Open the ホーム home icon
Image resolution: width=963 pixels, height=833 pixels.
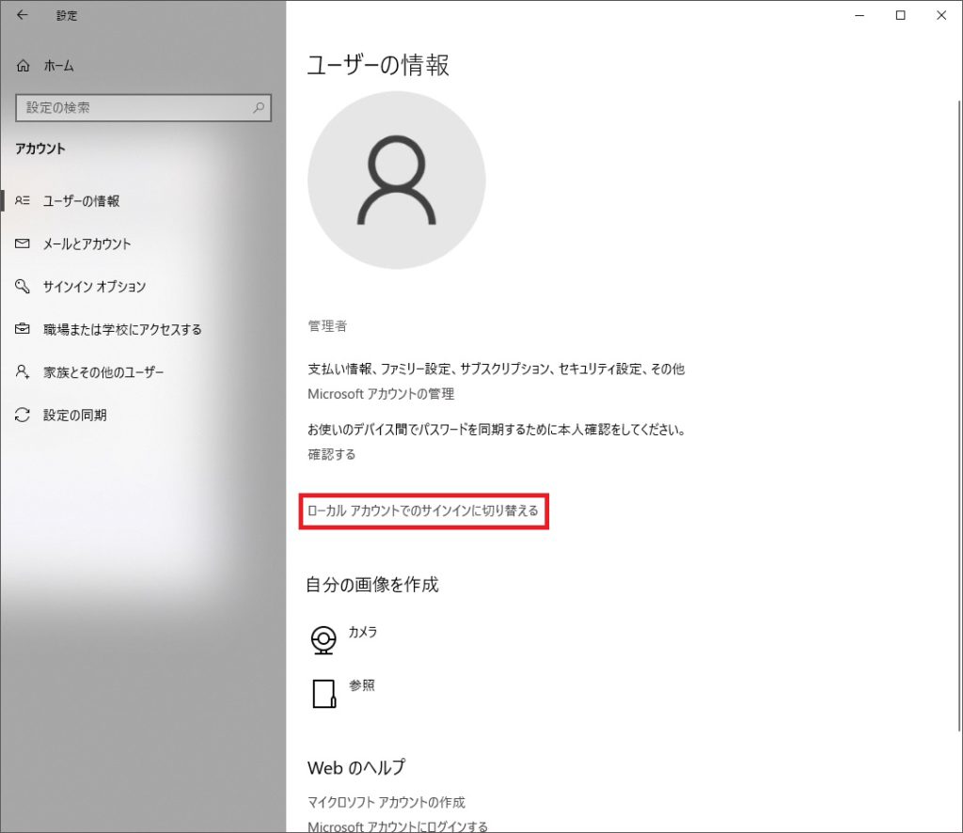point(24,66)
